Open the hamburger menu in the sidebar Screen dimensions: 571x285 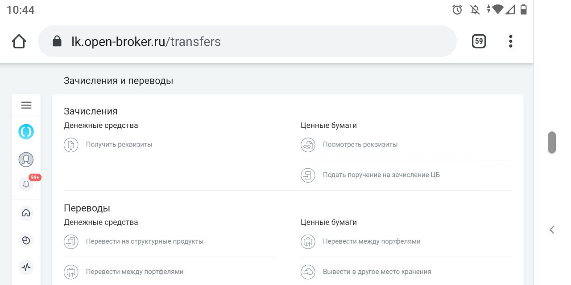[x=26, y=105]
